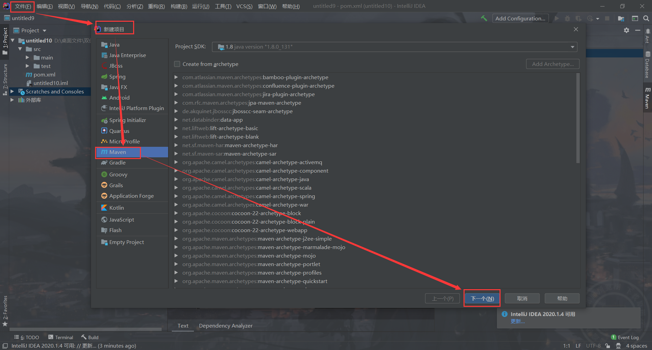The height and width of the screenshot is (350, 652).
Task: Click the build hammer icon
Action: pos(484,18)
